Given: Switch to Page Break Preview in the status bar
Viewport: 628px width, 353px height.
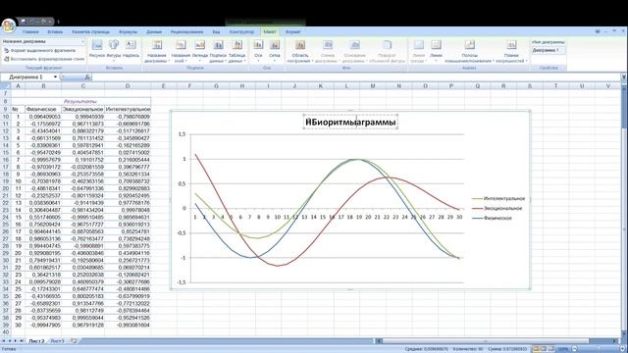Looking at the screenshot, I should pyautogui.click(x=551, y=349).
